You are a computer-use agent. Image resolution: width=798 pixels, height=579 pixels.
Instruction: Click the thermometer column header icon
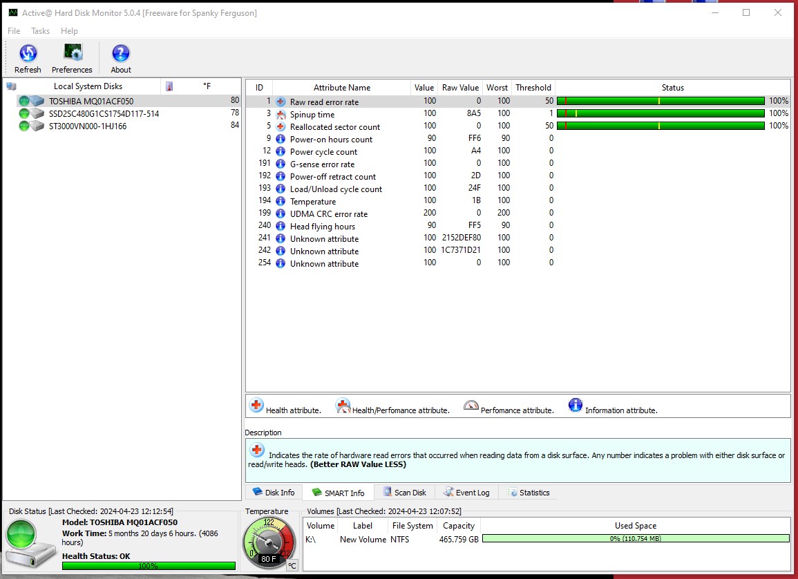pyautogui.click(x=169, y=86)
